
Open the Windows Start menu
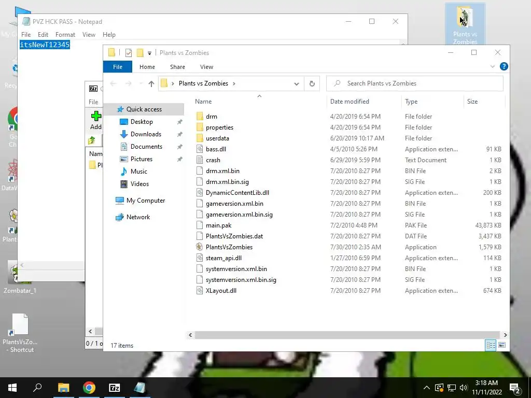(12, 388)
